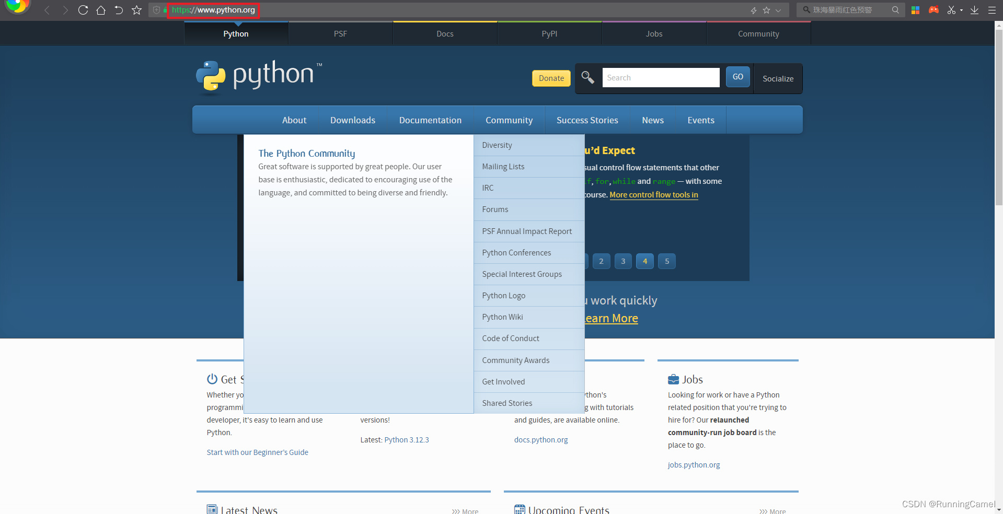Screen dimensions: 1003x514
Task: Open the Downloads menu in the main navigation
Action: point(353,120)
